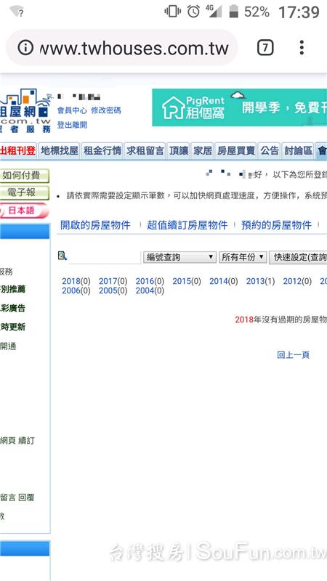The width and height of the screenshot is (327, 581).
Task: Expand the 所有年份 year dropdown
Action: point(243,257)
